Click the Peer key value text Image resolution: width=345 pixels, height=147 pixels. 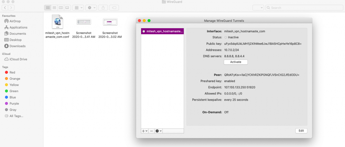pyautogui.click(x=261, y=75)
